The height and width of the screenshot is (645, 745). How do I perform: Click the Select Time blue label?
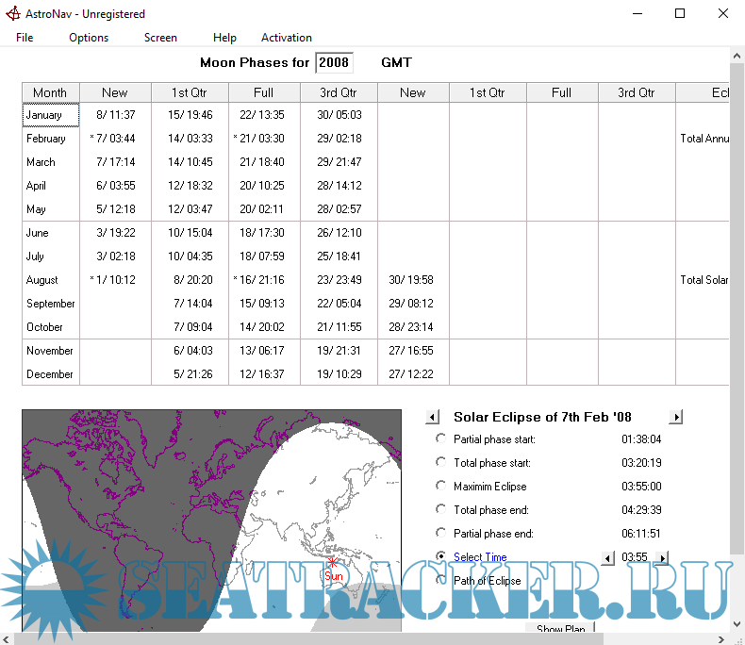pyautogui.click(x=480, y=557)
